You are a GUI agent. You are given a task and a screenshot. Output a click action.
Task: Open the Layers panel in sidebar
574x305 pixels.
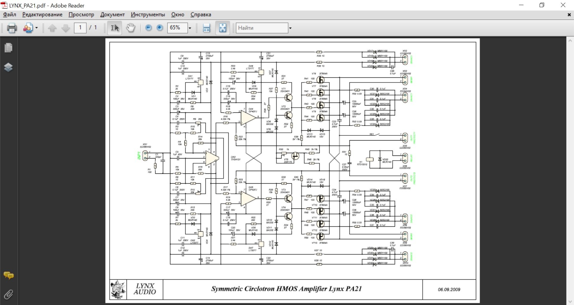pos(9,67)
